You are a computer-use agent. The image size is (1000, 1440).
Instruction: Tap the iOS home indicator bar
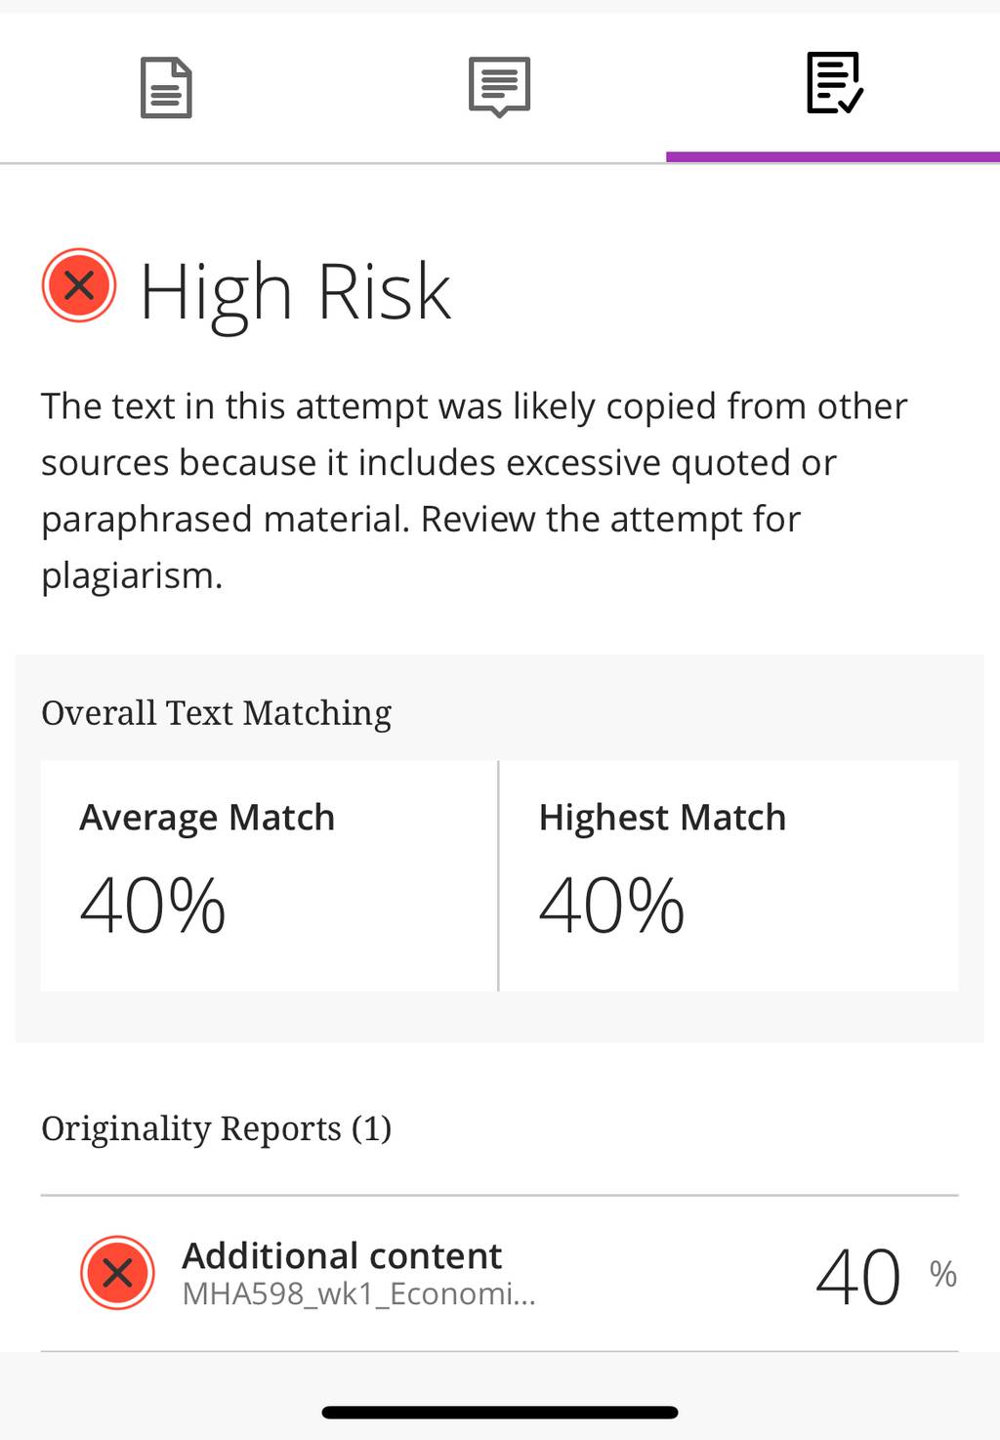click(500, 1412)
